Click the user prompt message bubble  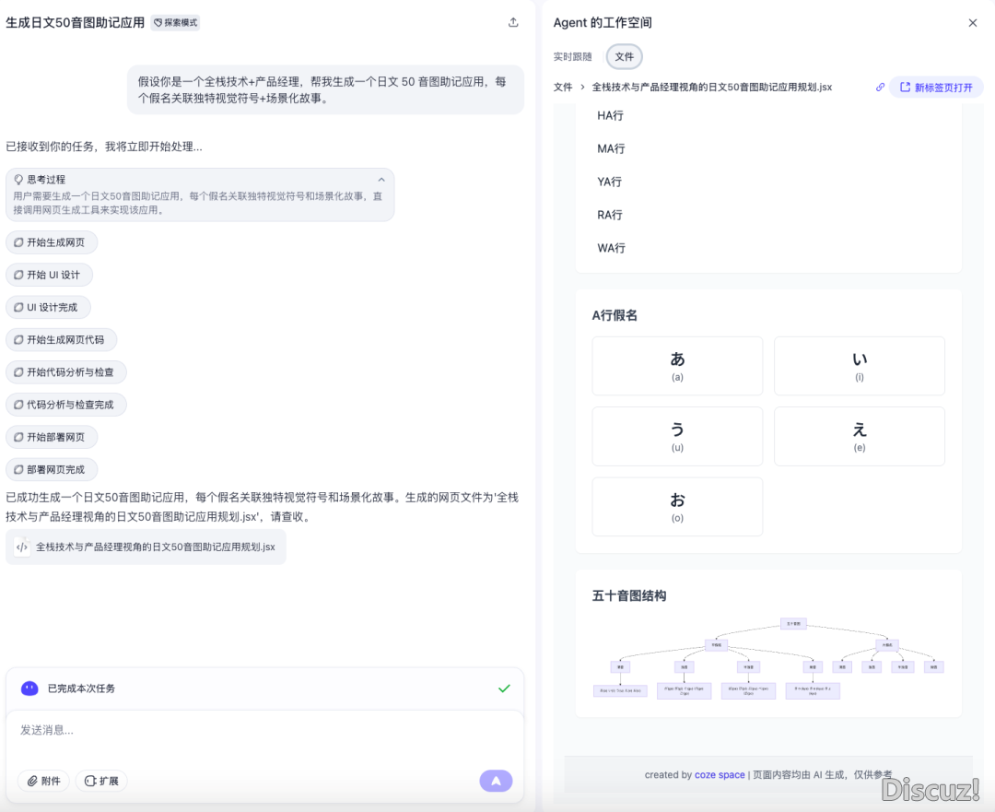tap(325, 89)
